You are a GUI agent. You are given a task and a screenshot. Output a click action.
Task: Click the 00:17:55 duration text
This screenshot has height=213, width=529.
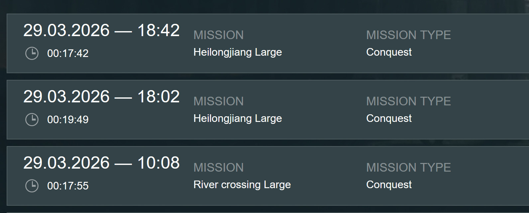(x=68, y=186)
